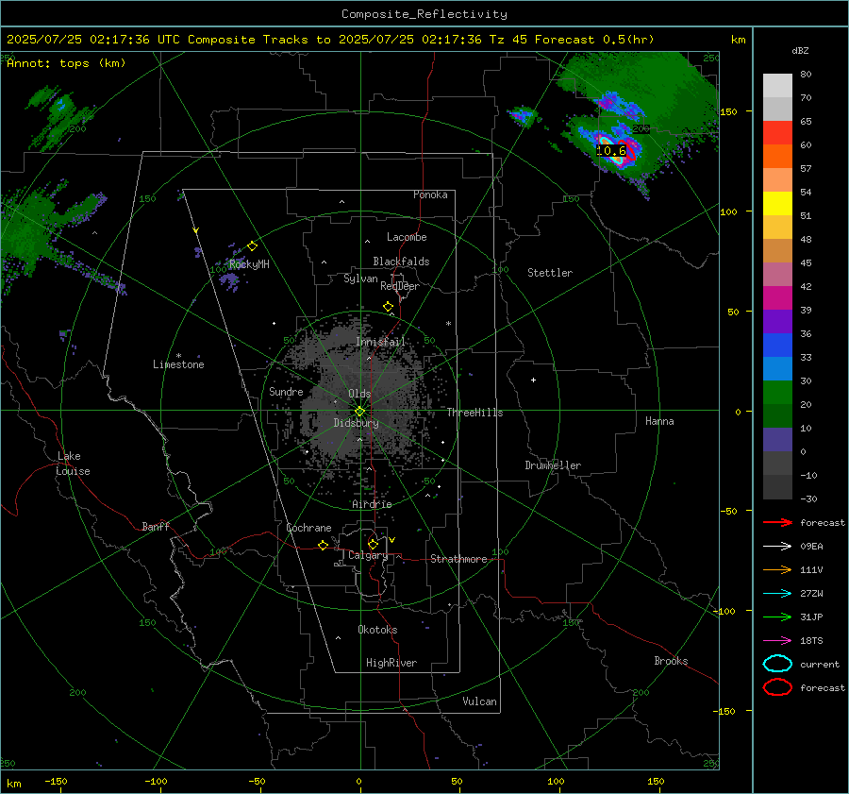Click the red swatch in dBZ scale
This screenshot has height=794, width=849.
point(777,133)
